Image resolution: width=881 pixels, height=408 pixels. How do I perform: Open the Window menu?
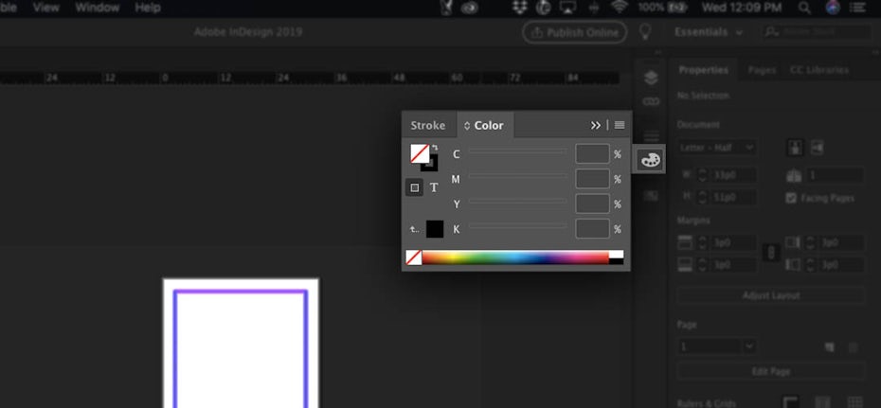(98, 8)
